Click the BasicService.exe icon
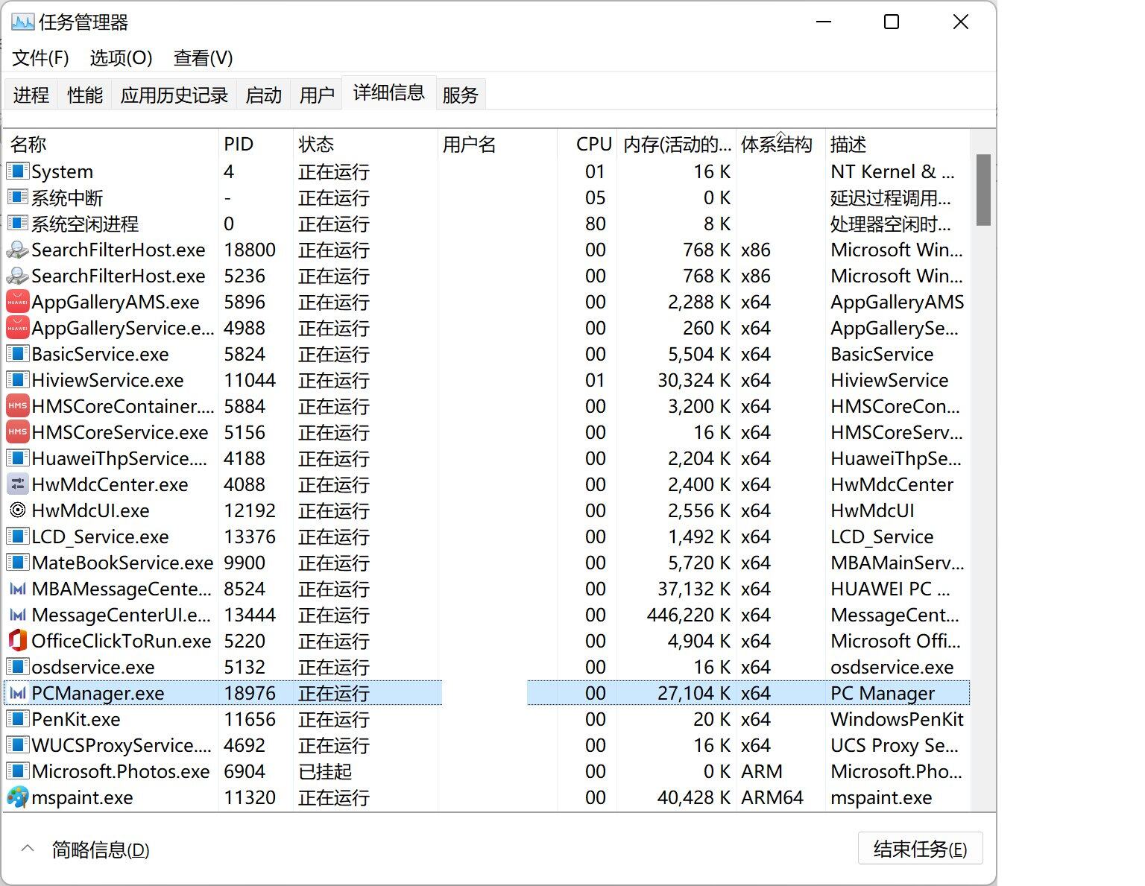1145x886 pixels. (x=18, y=354)
